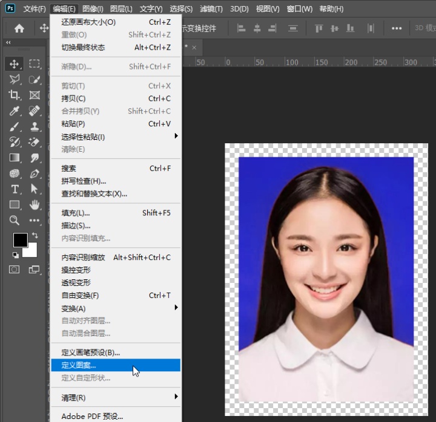
Task: Open the options bar more (…) menu
Action: click(x=397, y=28)
